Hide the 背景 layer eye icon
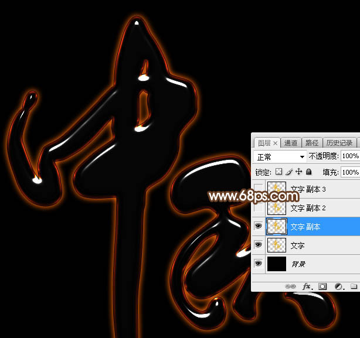 pos(259,264)
